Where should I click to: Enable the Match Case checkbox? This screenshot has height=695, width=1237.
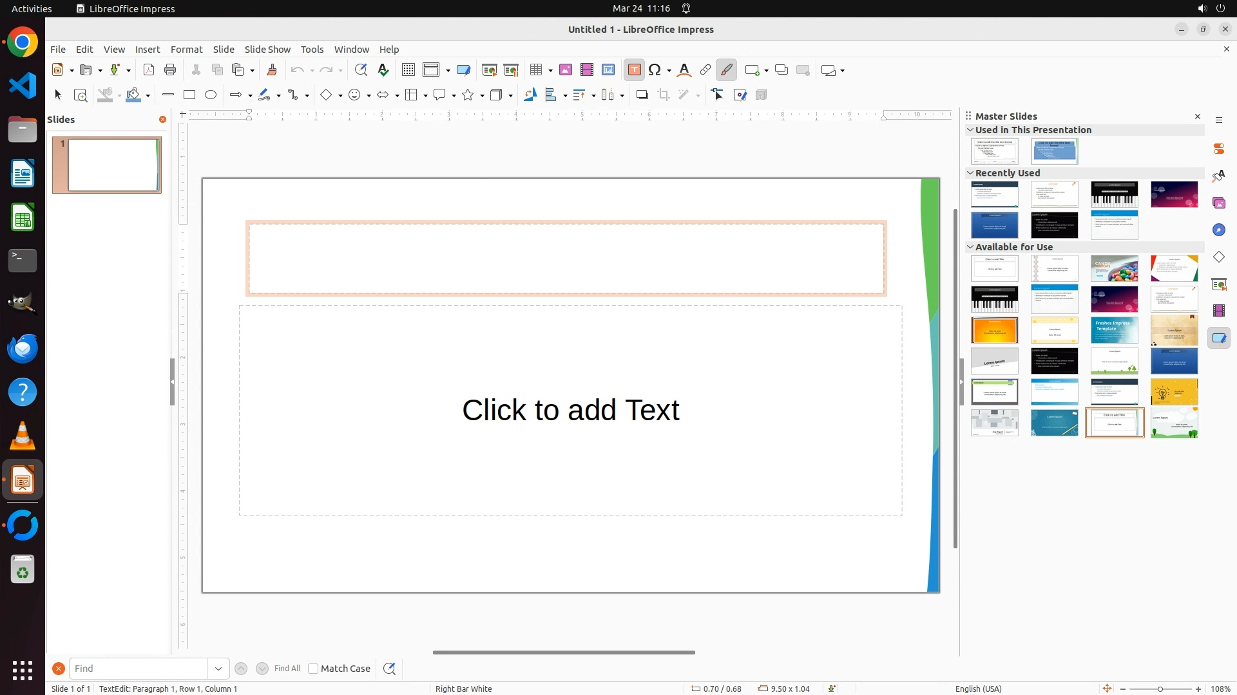pyautogui.click(x=313, y=669)
